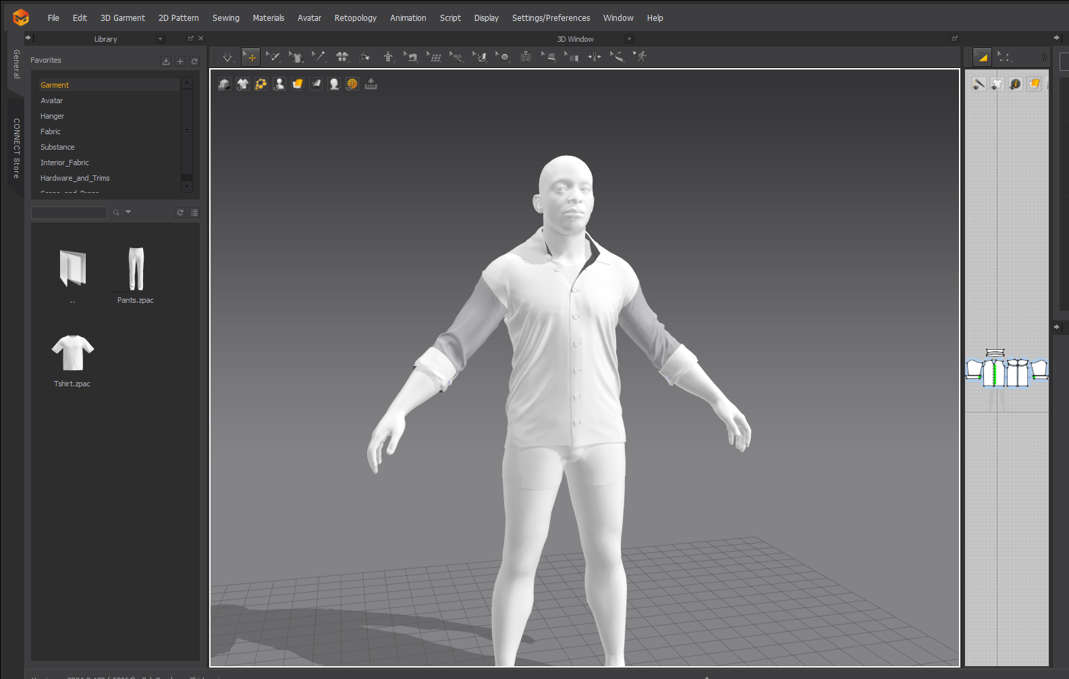The height and width of the screenshot is (679, 1069).
Task: Open the Library panel dropdown arrow
Action: [x=160, y=39]
